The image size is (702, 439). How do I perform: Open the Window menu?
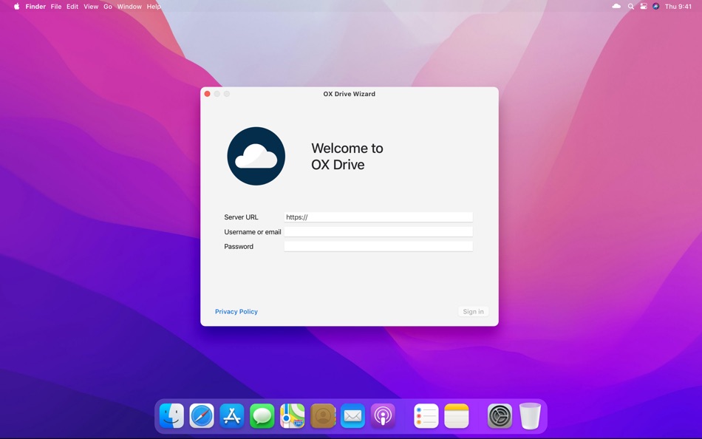coord(129,6)
